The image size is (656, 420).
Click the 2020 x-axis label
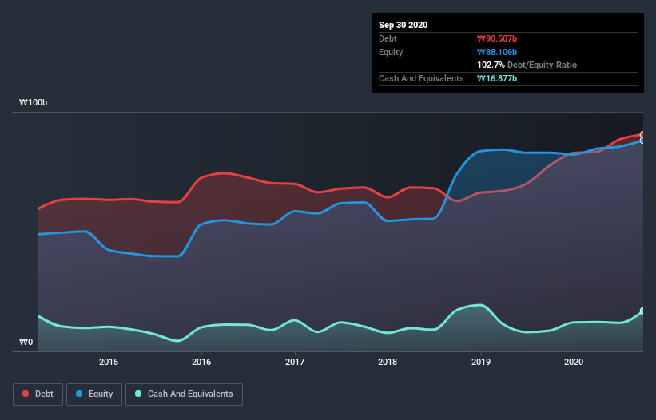pyautogui.click(x=574, y=362)
